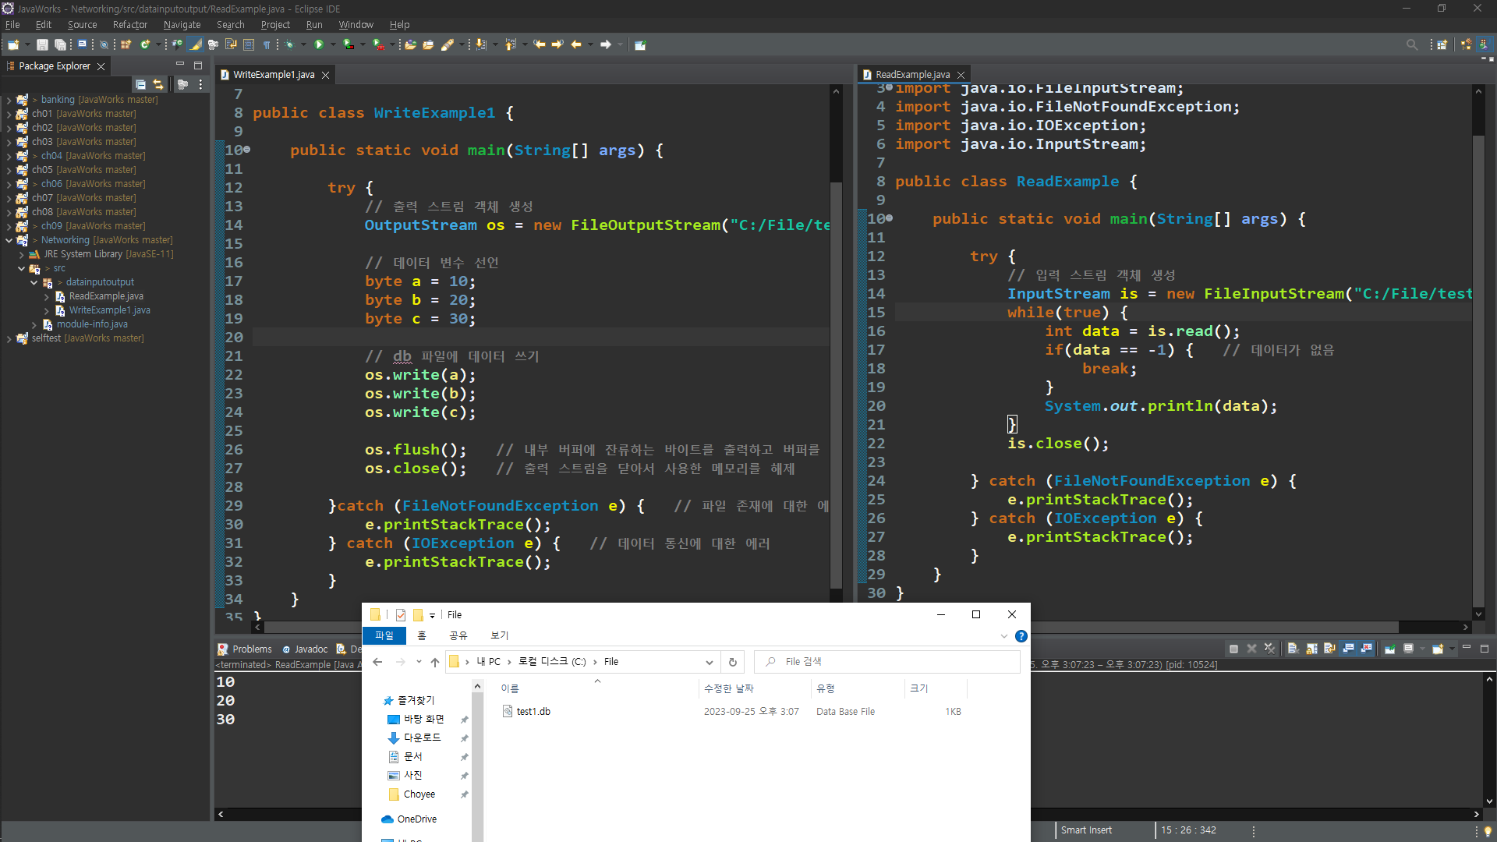Viewport: 1497px width, 842px height.
Task: Open the Refactor menu
Action: 129,25
